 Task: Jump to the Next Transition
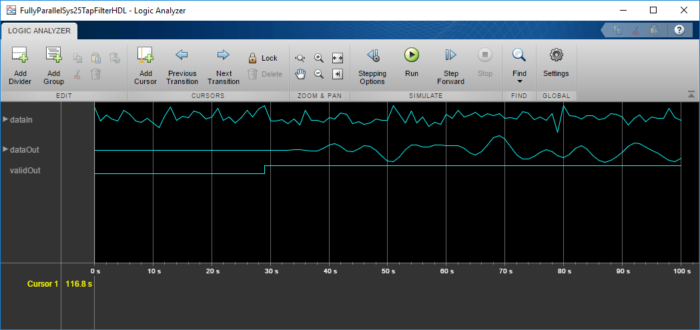point(224,66)
